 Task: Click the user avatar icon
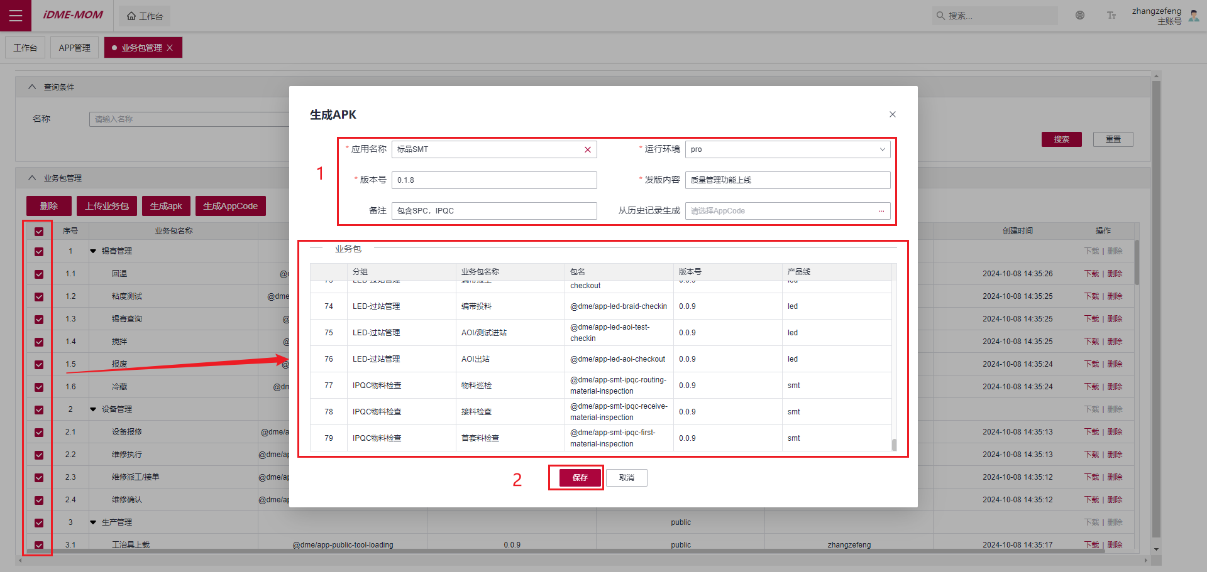click(1194, 16)
